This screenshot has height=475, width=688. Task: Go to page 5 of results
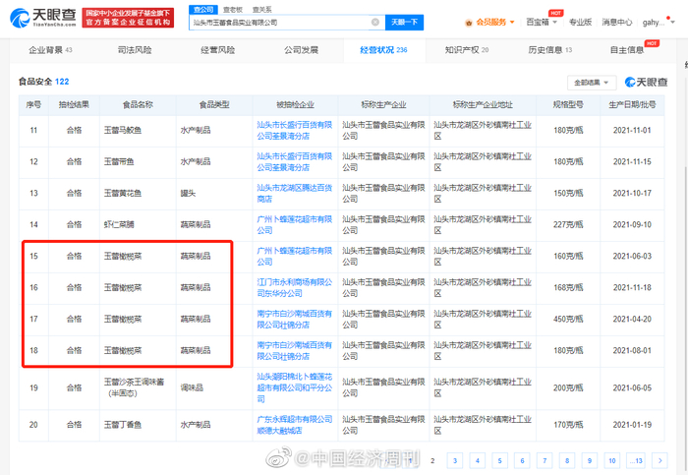point(499,460)
